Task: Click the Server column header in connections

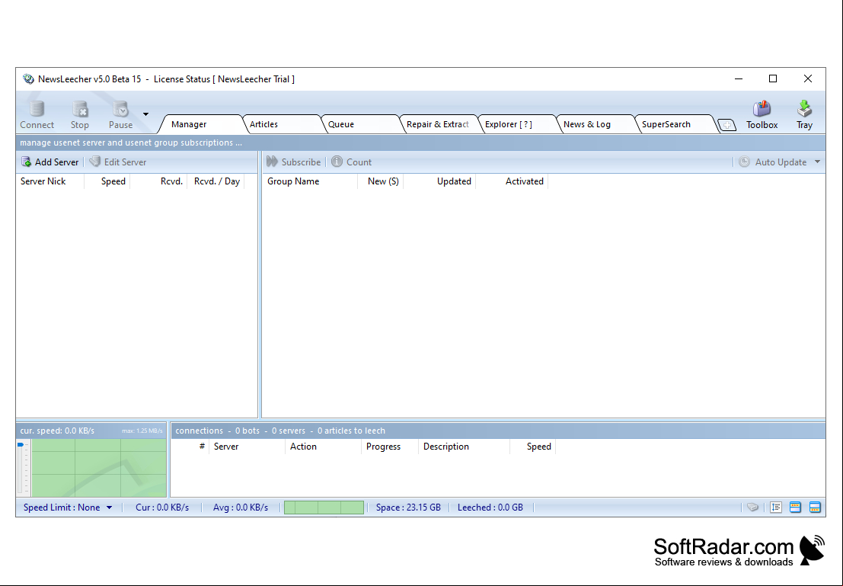Action: click(x=247, y=447)
